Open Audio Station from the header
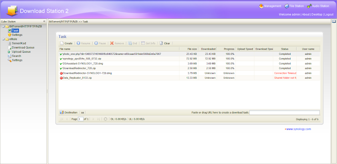This screenshot has width=337, height=164. [x=318, y=6]
